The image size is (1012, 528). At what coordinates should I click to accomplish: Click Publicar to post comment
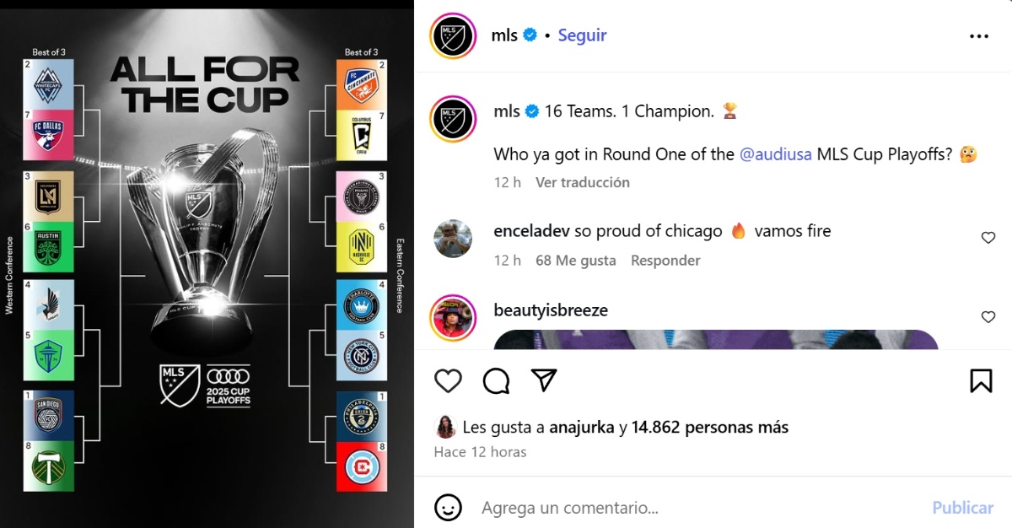(x=962, y=508)
